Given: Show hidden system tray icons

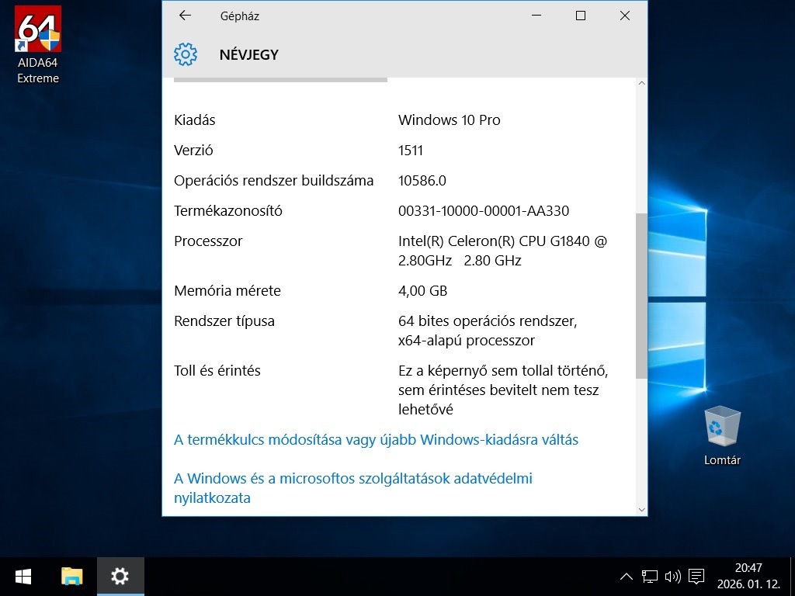Looking at the screenshot, I should pyautogui.click(x=627, y=577).
